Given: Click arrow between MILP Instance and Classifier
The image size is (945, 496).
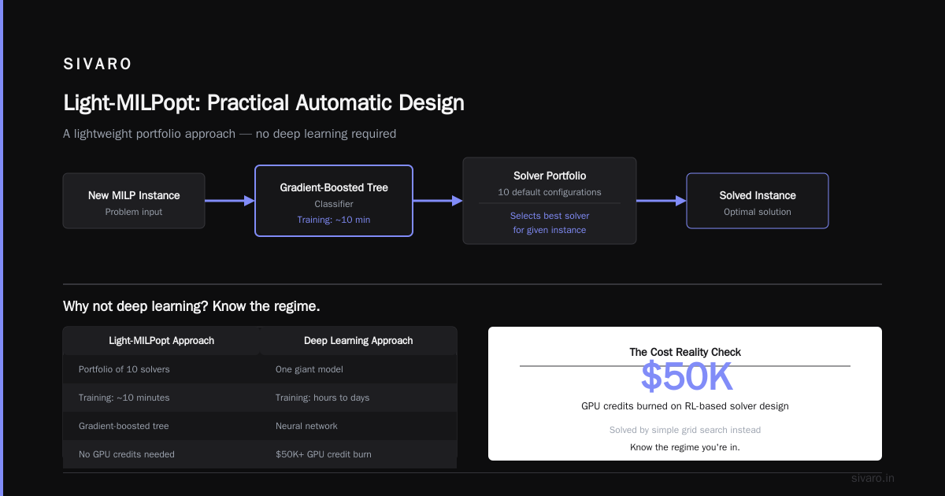Looking at the screenshot, I should [230, 201].
